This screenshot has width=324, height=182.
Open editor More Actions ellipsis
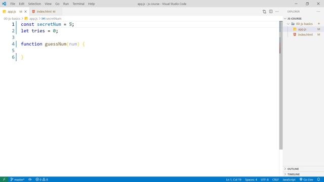click(x=277, y=12)
